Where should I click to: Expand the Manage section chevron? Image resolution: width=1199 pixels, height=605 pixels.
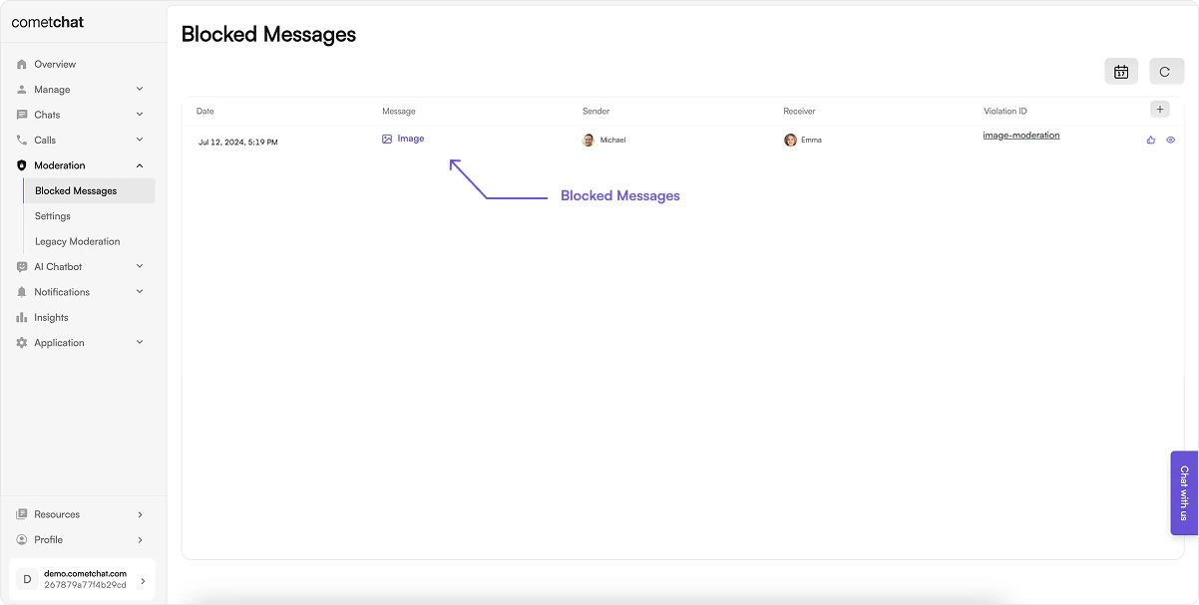click(x=140, y=89)
